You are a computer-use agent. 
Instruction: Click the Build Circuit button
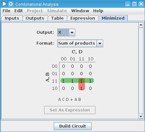pos(73,126)
